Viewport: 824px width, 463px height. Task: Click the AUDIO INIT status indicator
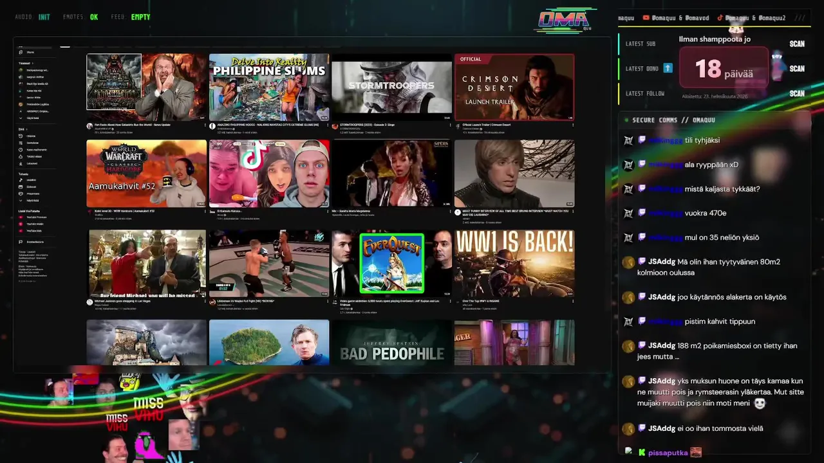click(x=32, y=17)
